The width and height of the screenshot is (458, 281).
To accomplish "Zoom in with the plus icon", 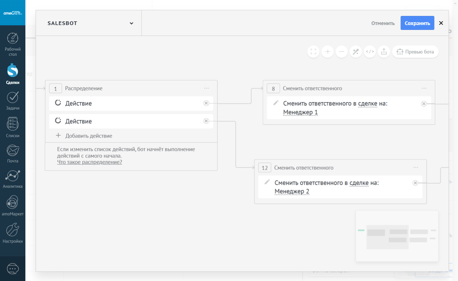I will (x=327, y=52).
